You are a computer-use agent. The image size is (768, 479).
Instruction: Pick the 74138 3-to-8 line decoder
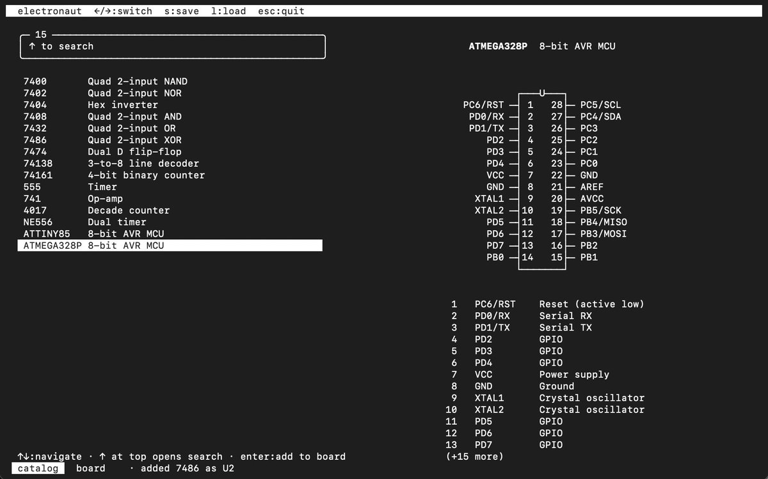[170, 163]
